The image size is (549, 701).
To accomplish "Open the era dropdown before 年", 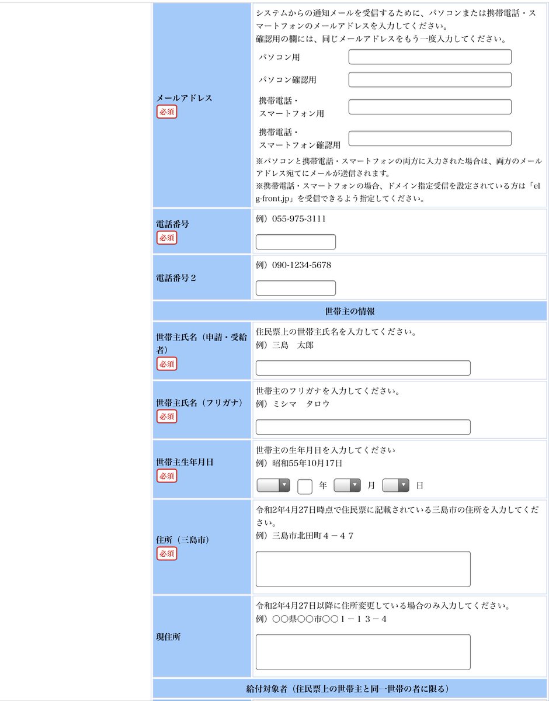I will coord(272,485).
